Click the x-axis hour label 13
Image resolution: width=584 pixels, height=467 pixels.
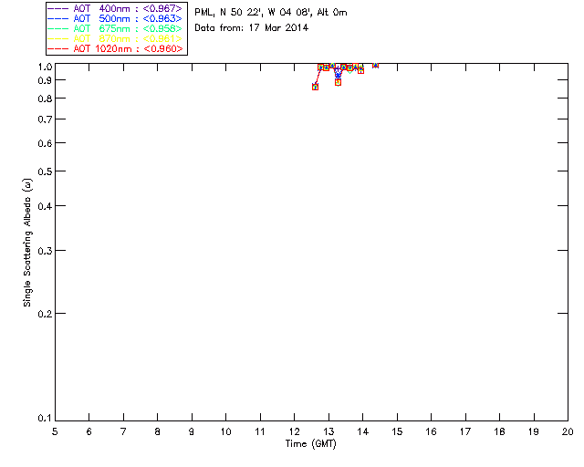click(328, 431)
